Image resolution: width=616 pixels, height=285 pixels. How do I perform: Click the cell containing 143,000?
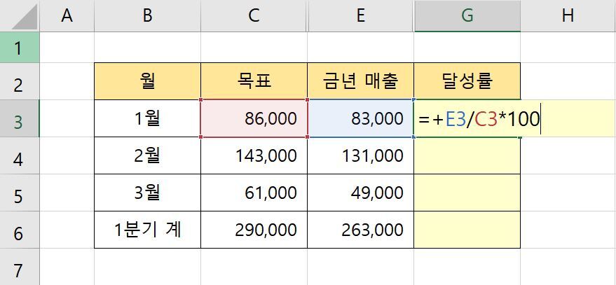point(254,155)
